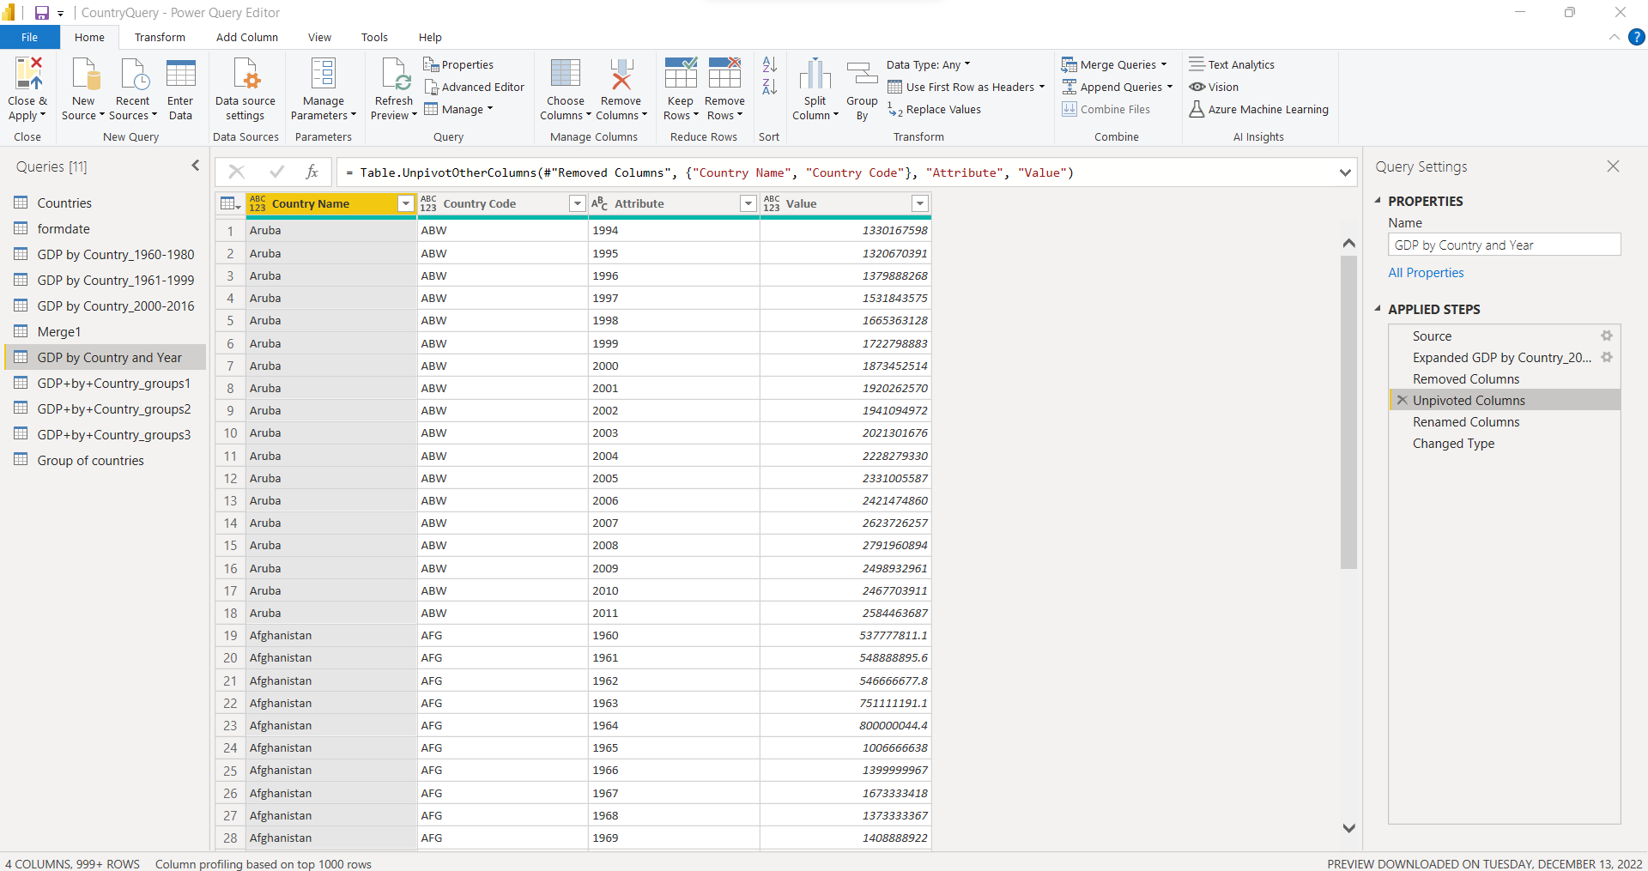Open the Recent Sources icon
Image resolution: width=1648 pixels, height=871 pixels.
133,74
